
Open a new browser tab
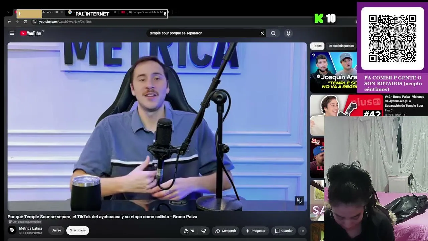176,12
